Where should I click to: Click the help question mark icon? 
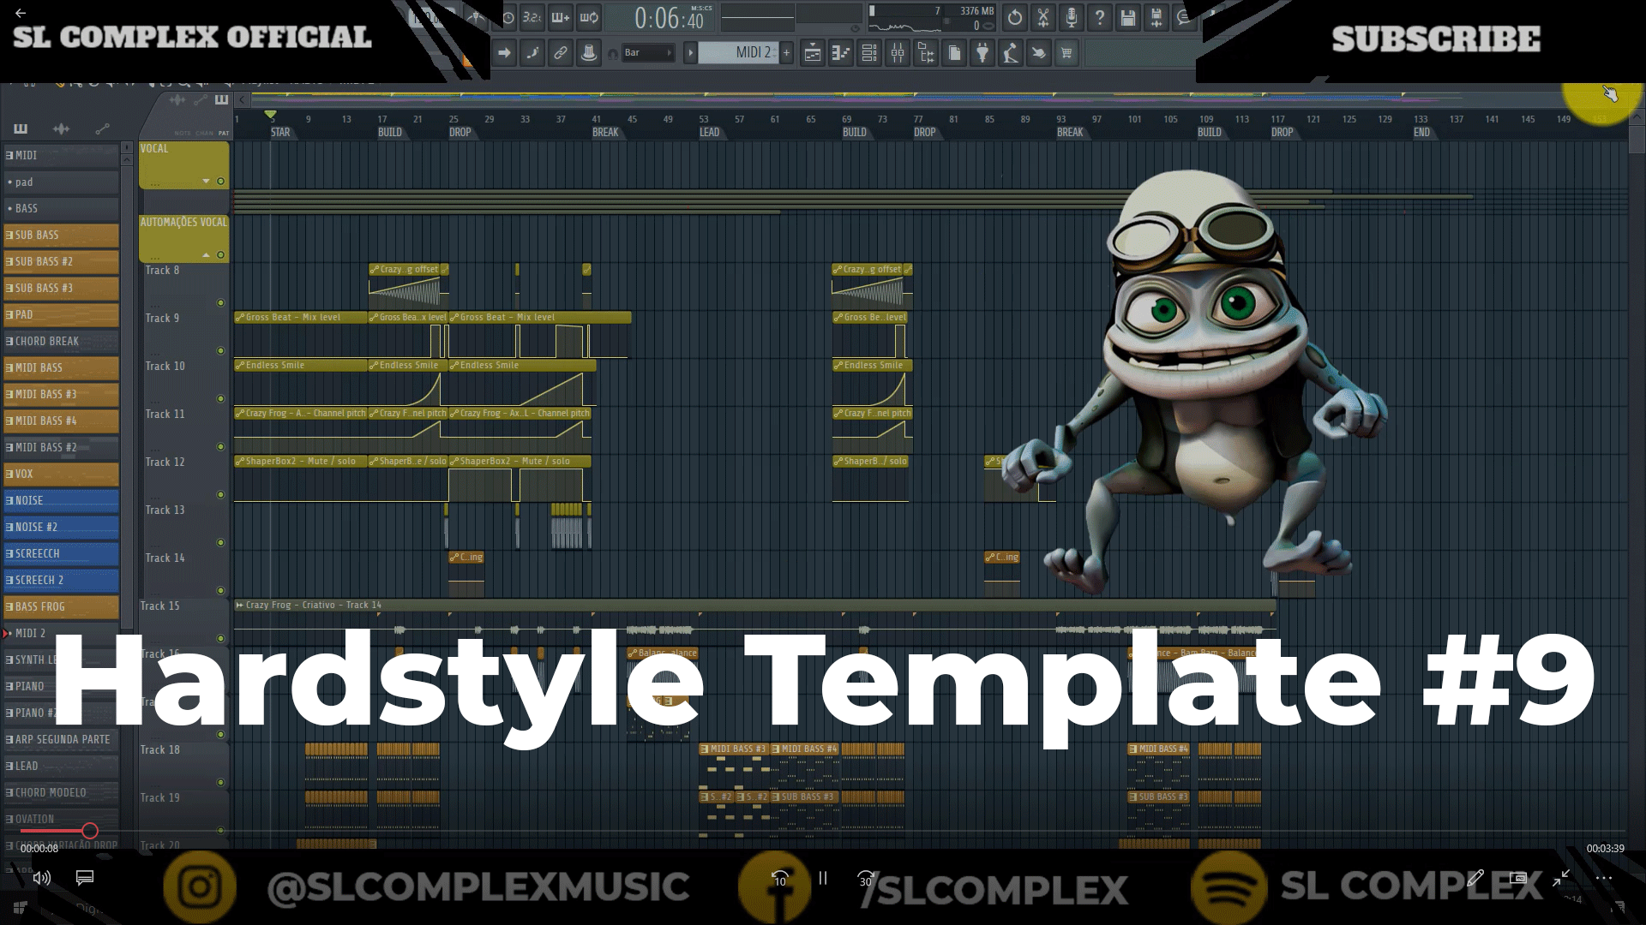tap(1100, 18)
